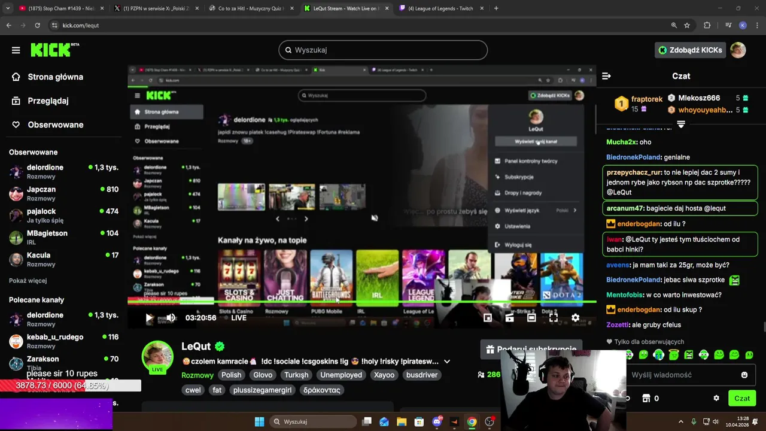Viewport: 766px width, 431px height.
Task: Show hidden system tray icons chevron
Action: click(682, 421)
